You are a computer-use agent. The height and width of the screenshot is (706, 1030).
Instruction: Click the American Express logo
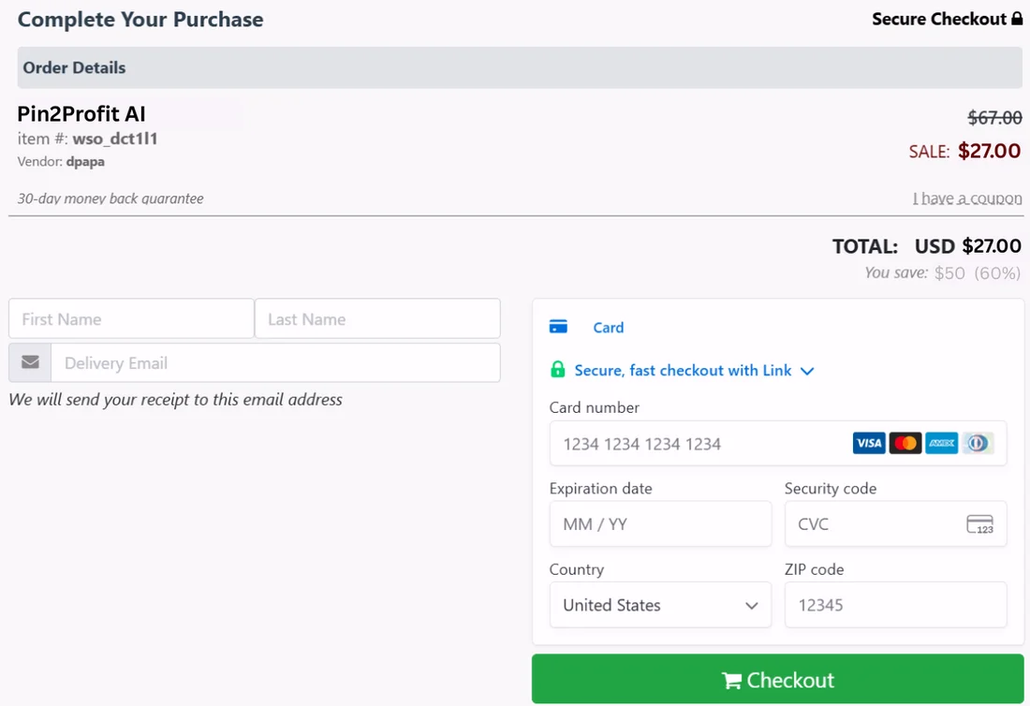coord(941,443)
